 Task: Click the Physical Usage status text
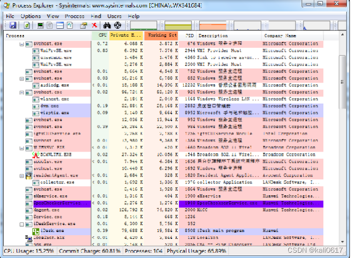[x=197, y=251]
